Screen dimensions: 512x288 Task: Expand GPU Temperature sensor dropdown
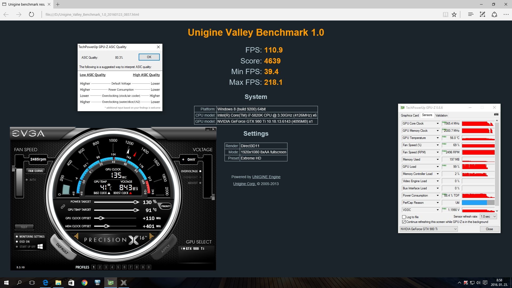[x=438, y=138]
